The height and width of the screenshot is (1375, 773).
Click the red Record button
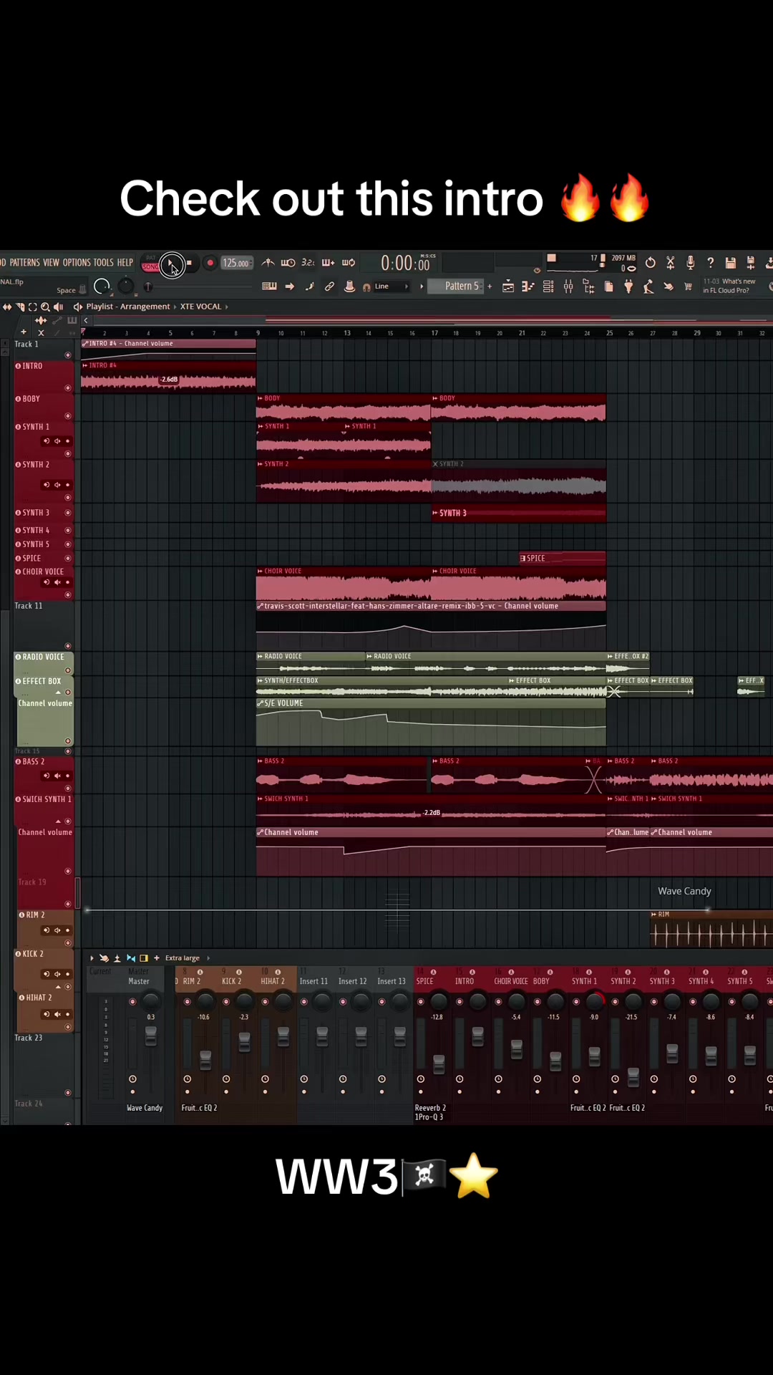(x=210, y=263)
